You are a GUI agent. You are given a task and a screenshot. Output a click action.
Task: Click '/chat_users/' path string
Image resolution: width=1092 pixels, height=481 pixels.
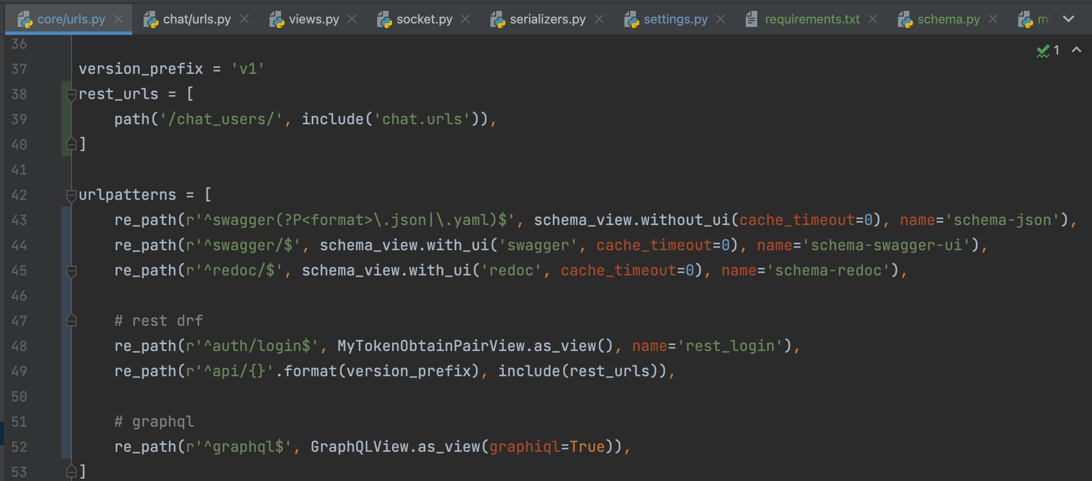(221, 119)
